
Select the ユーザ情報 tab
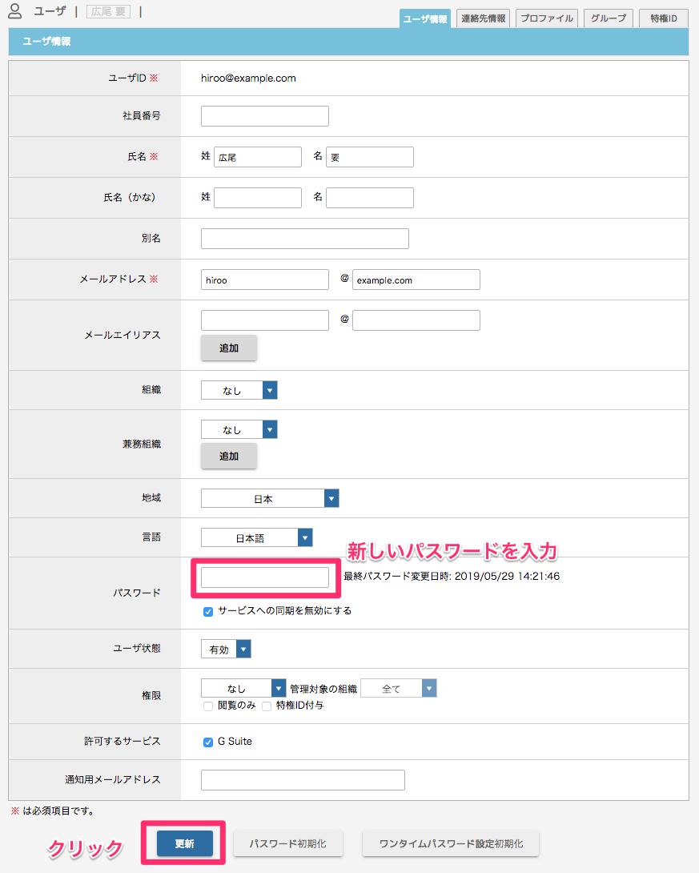[x=425, y=18]
